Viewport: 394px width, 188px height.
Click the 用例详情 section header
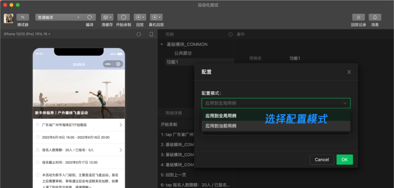(x=174, y=113)
